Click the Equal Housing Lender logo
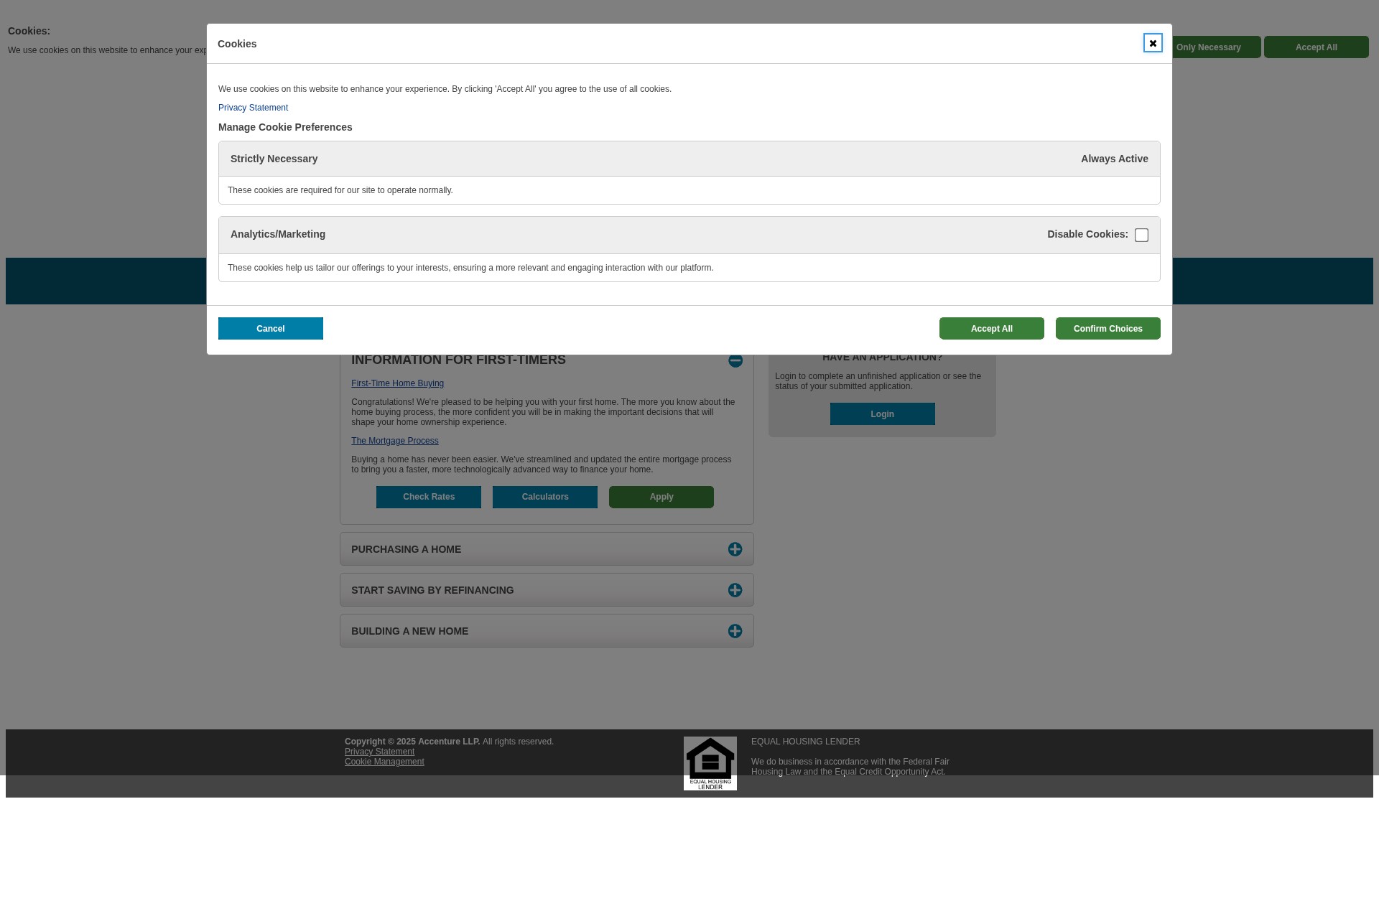1379x911 pixels. 710,764
